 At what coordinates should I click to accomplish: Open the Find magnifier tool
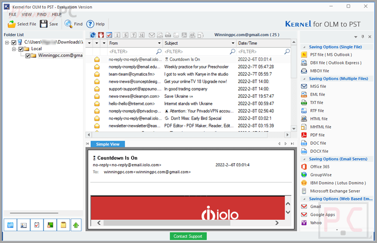point(69,24)
